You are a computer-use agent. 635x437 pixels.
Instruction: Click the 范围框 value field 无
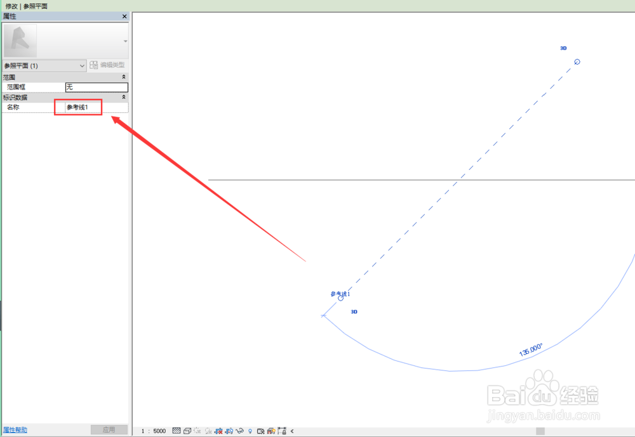click(x=97, y=87)
